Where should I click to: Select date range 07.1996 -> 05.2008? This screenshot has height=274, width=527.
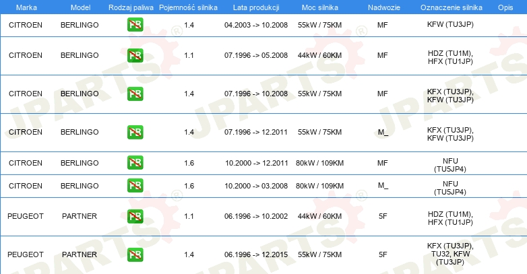256,55
